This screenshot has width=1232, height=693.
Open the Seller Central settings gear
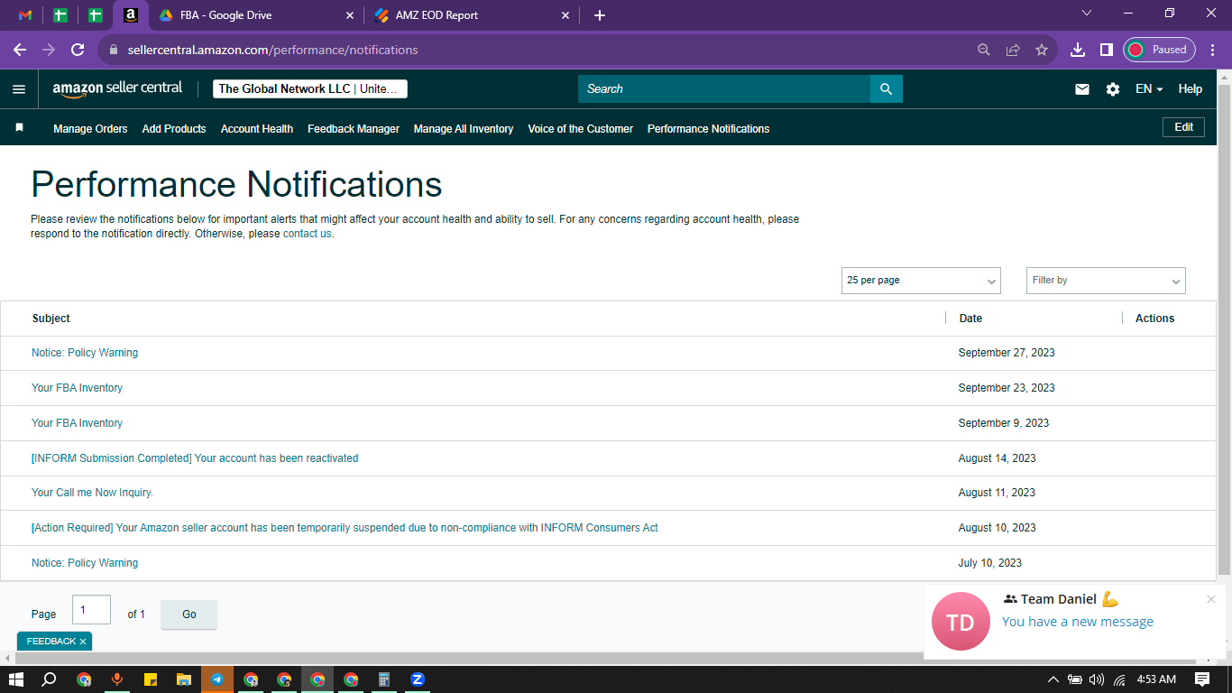pyautogui.click(x=1113, y=89)
